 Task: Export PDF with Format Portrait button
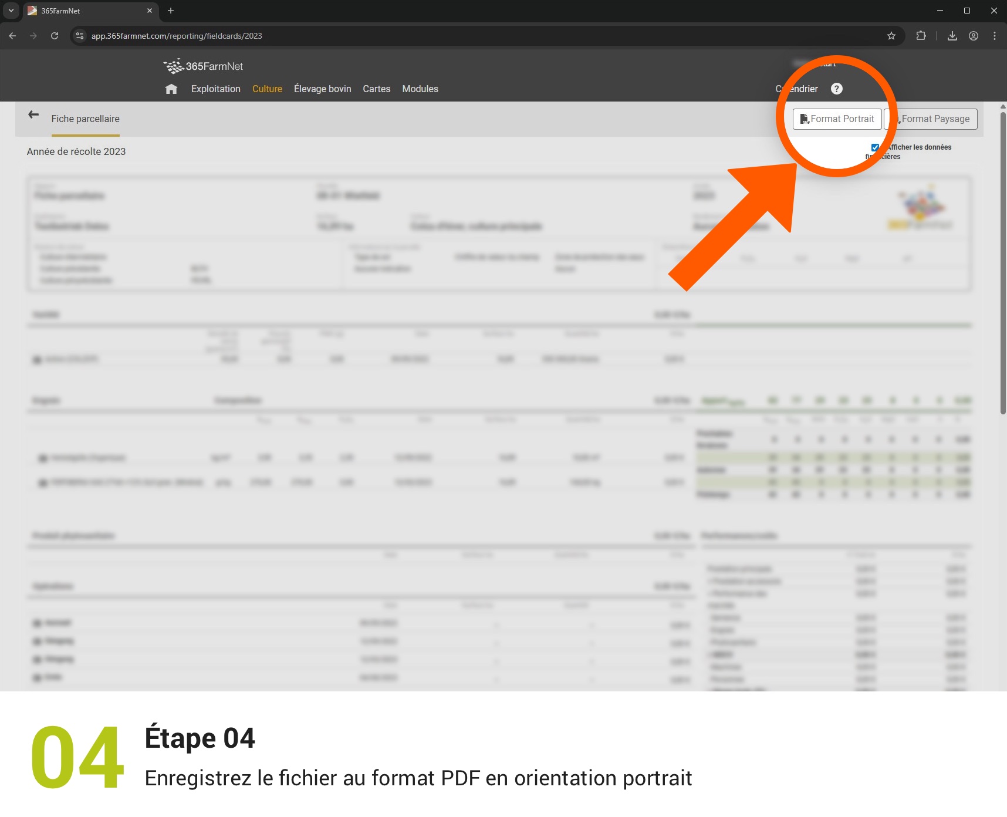tap(837, 119)
